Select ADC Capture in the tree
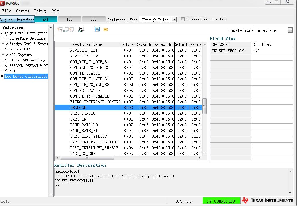 [21, 55]
